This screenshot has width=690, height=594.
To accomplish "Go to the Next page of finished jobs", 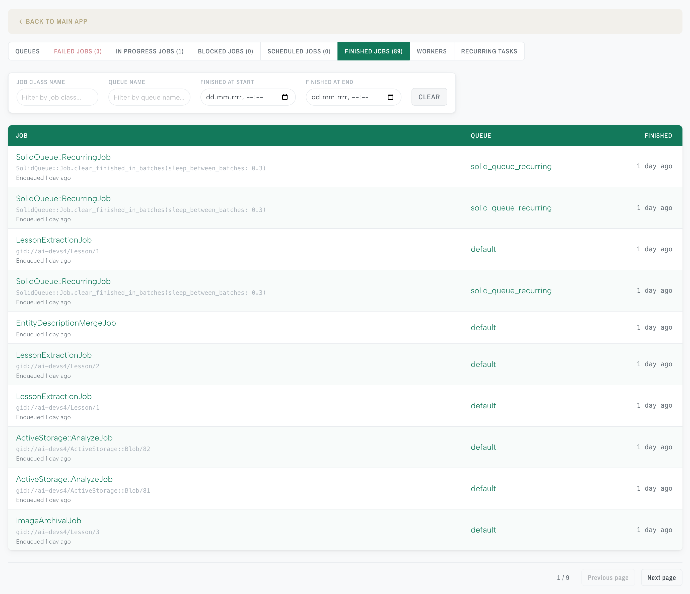I will pos(661,577).
